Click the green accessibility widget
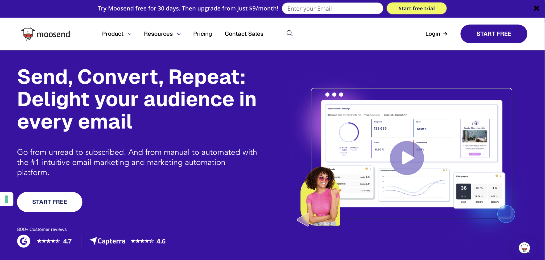The width and height of the screenshot is (545, 260). (x=7, y=199)
